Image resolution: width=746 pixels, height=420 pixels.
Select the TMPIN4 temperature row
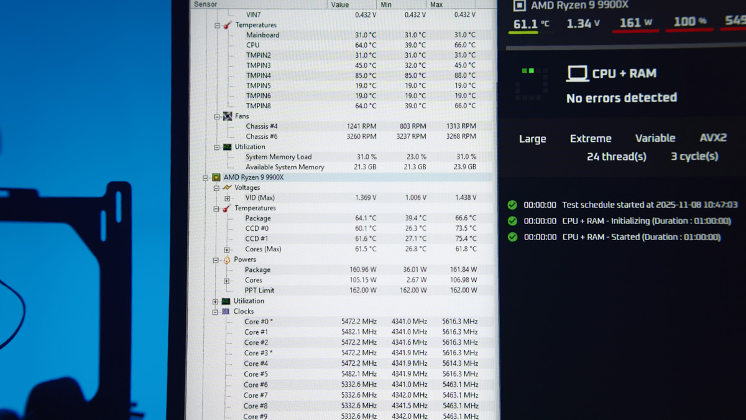click(x=341, y=75)
